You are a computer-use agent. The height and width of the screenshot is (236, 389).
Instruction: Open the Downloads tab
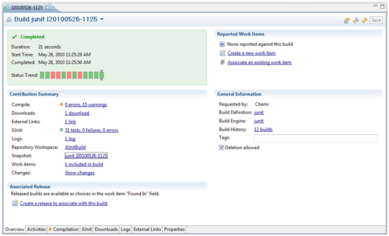click(106, 229)
